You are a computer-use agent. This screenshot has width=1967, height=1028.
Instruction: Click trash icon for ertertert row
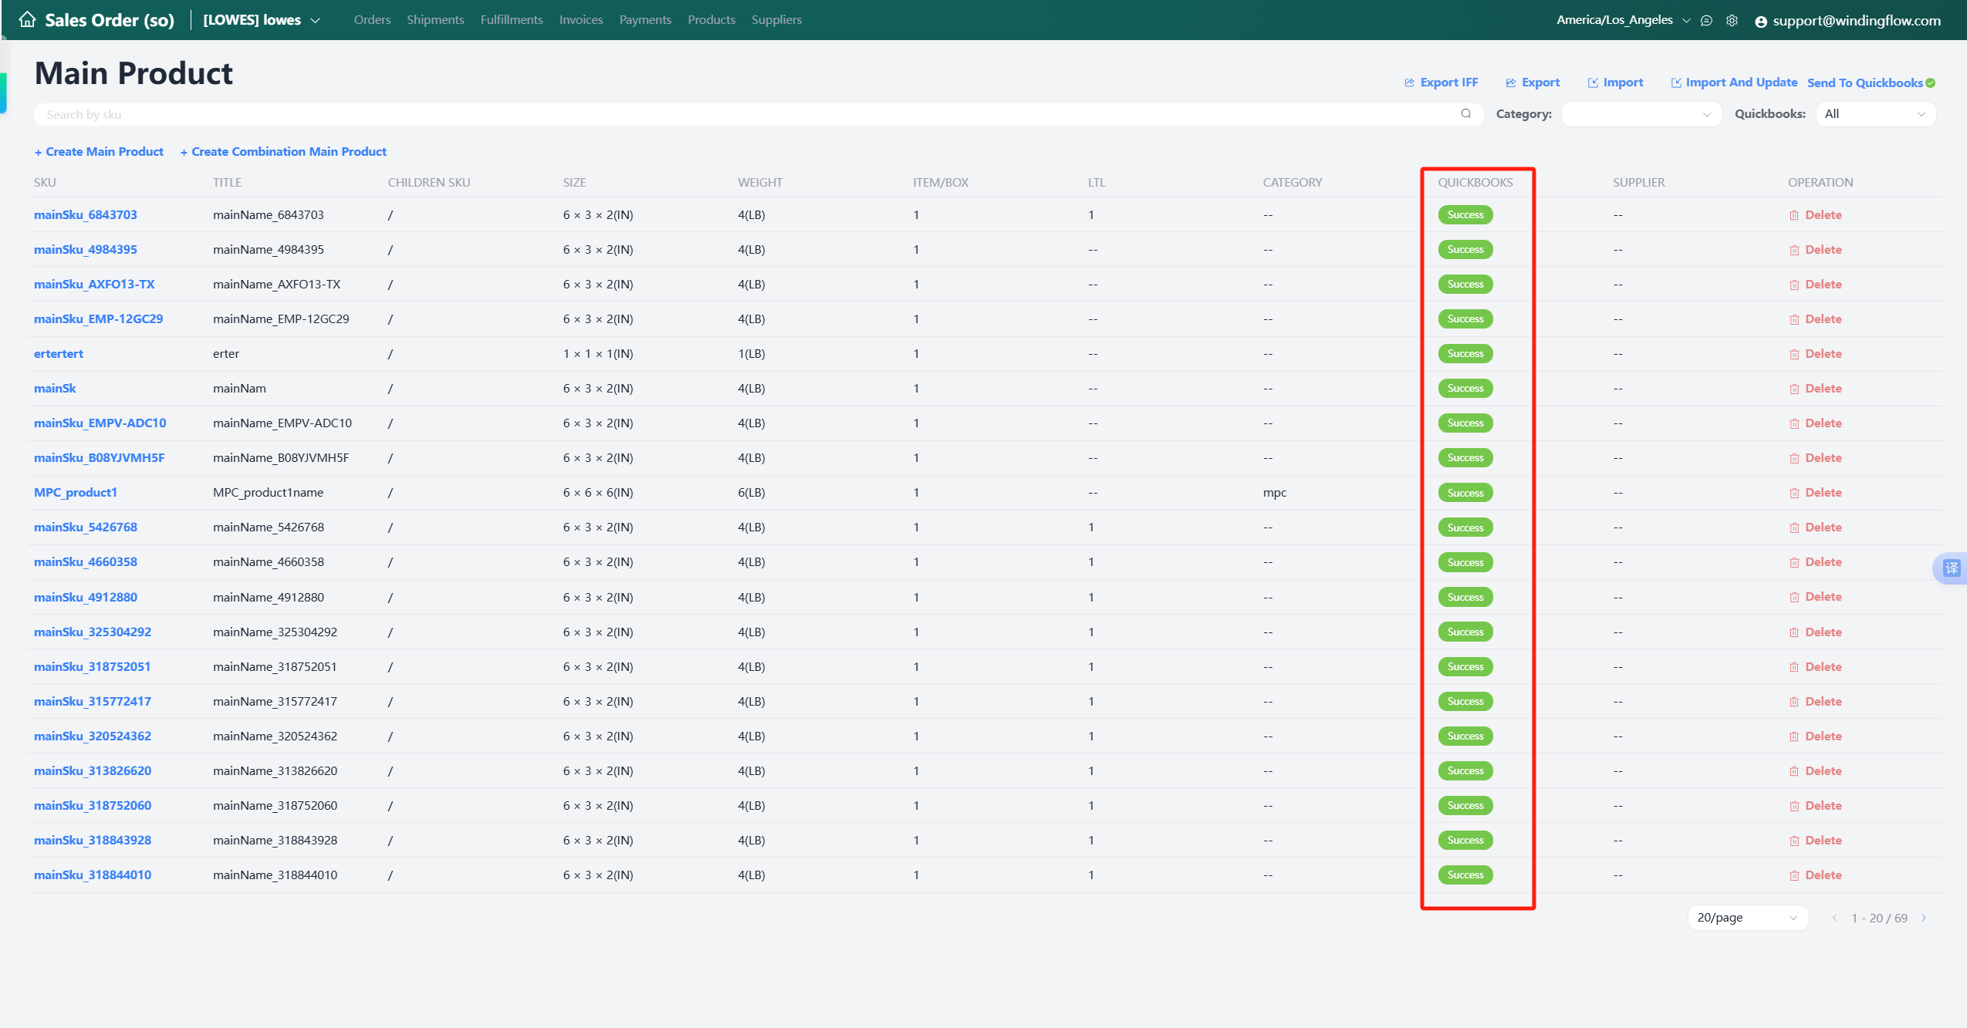(x=1794, y=354)
